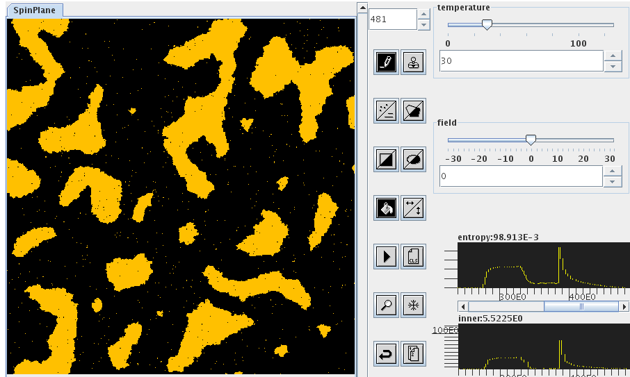The width and height of the screenshot is (630, 377).
Task: Toggle the ellipse shape diagonal button
Action: (413, 159)
